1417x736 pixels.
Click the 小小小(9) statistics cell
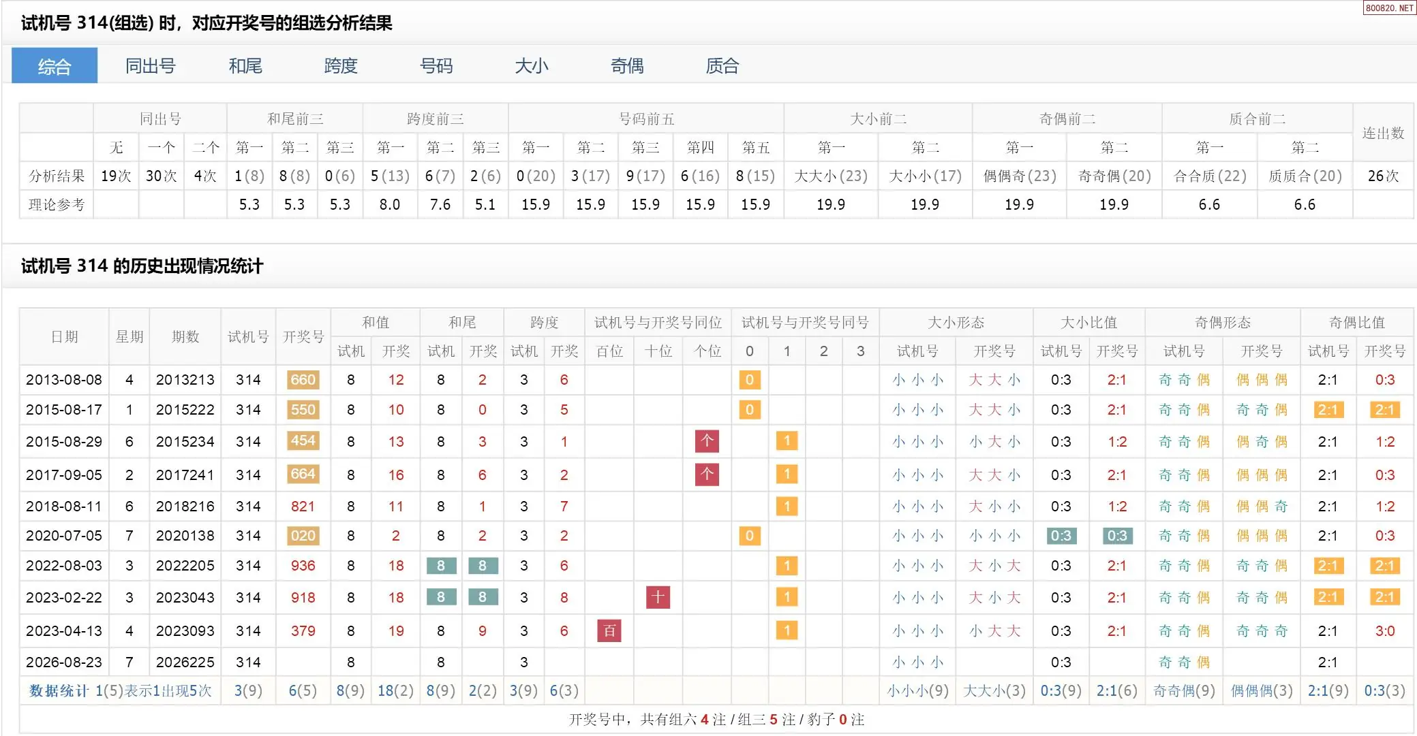coord(918,691)
